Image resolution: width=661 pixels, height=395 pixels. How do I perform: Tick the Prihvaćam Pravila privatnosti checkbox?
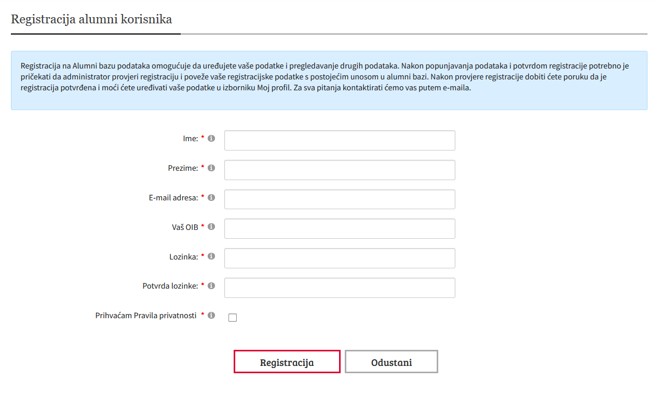(233, 318)
